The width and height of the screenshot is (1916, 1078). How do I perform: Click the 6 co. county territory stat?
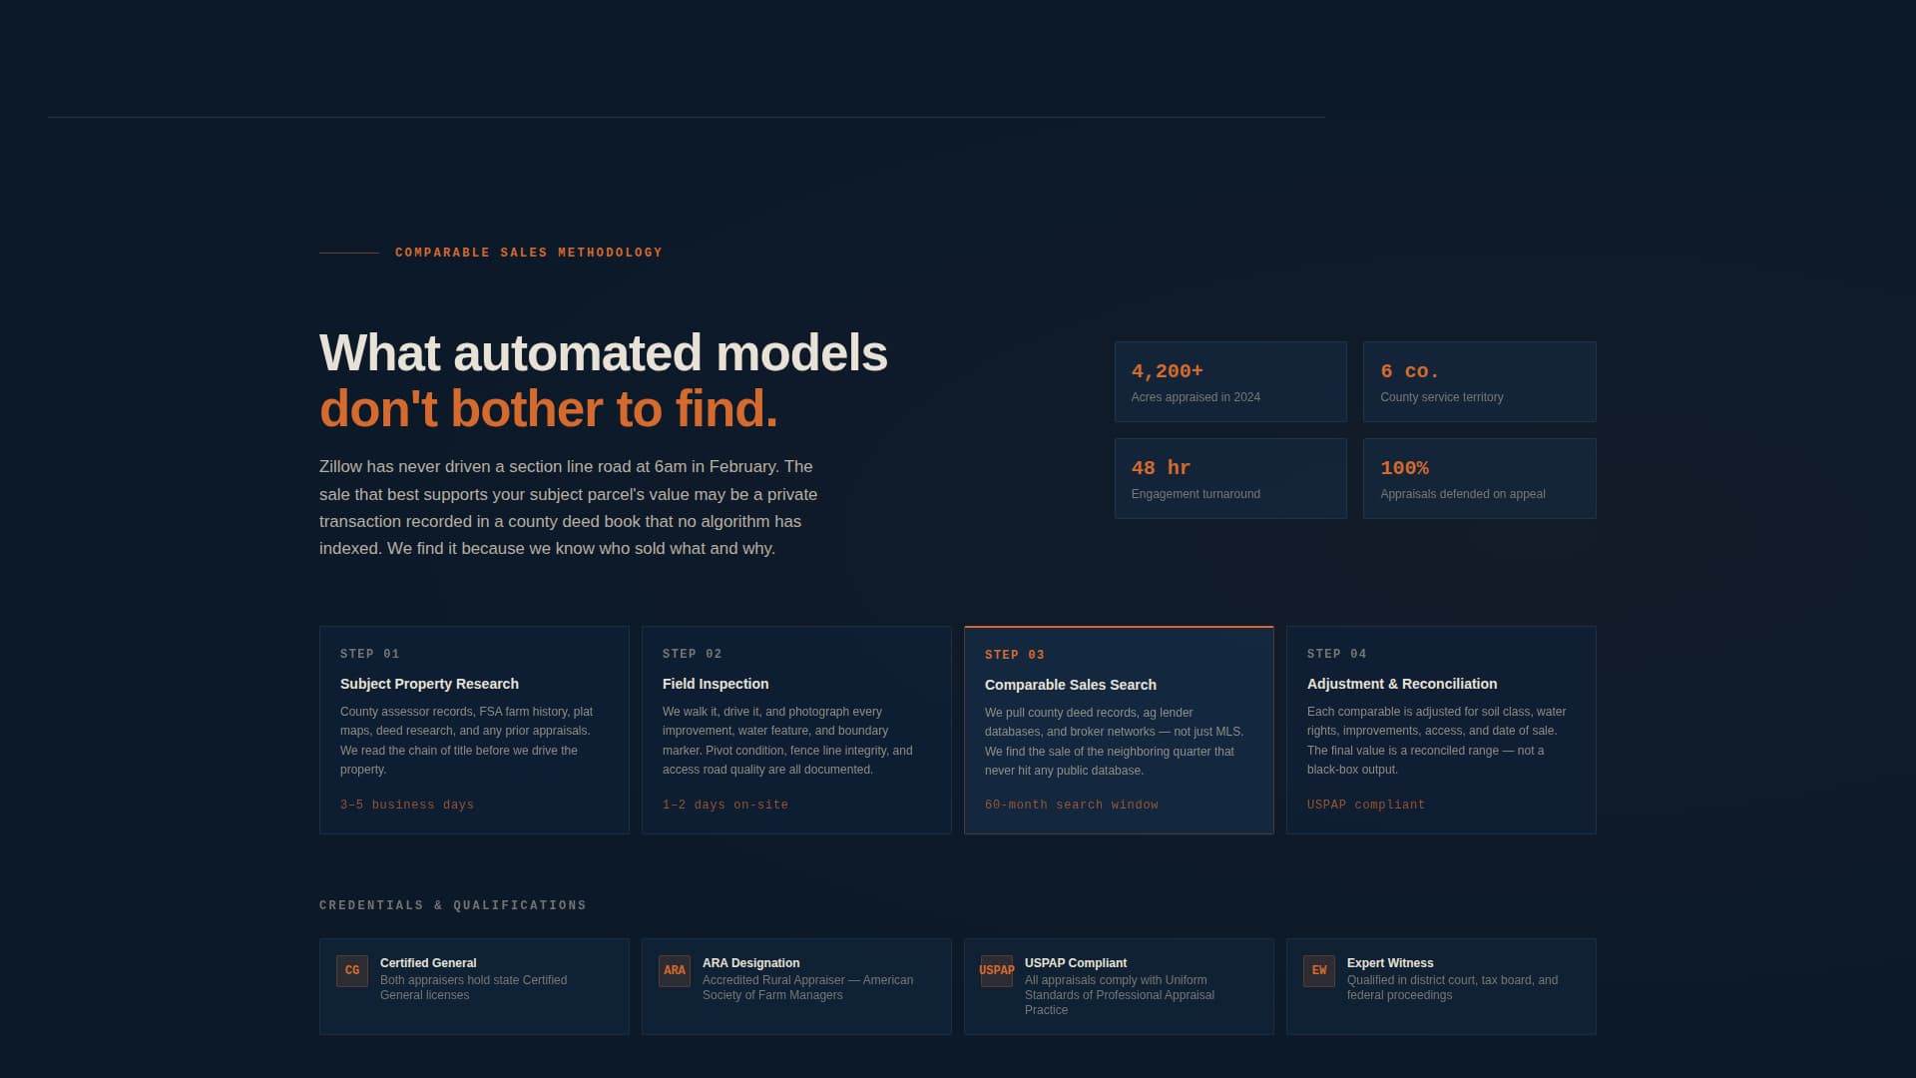point(1479,381)
